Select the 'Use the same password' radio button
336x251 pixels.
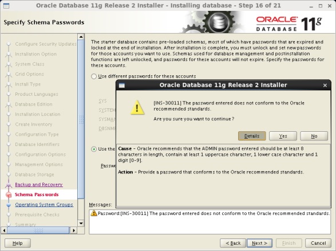(x=94, y=149)
